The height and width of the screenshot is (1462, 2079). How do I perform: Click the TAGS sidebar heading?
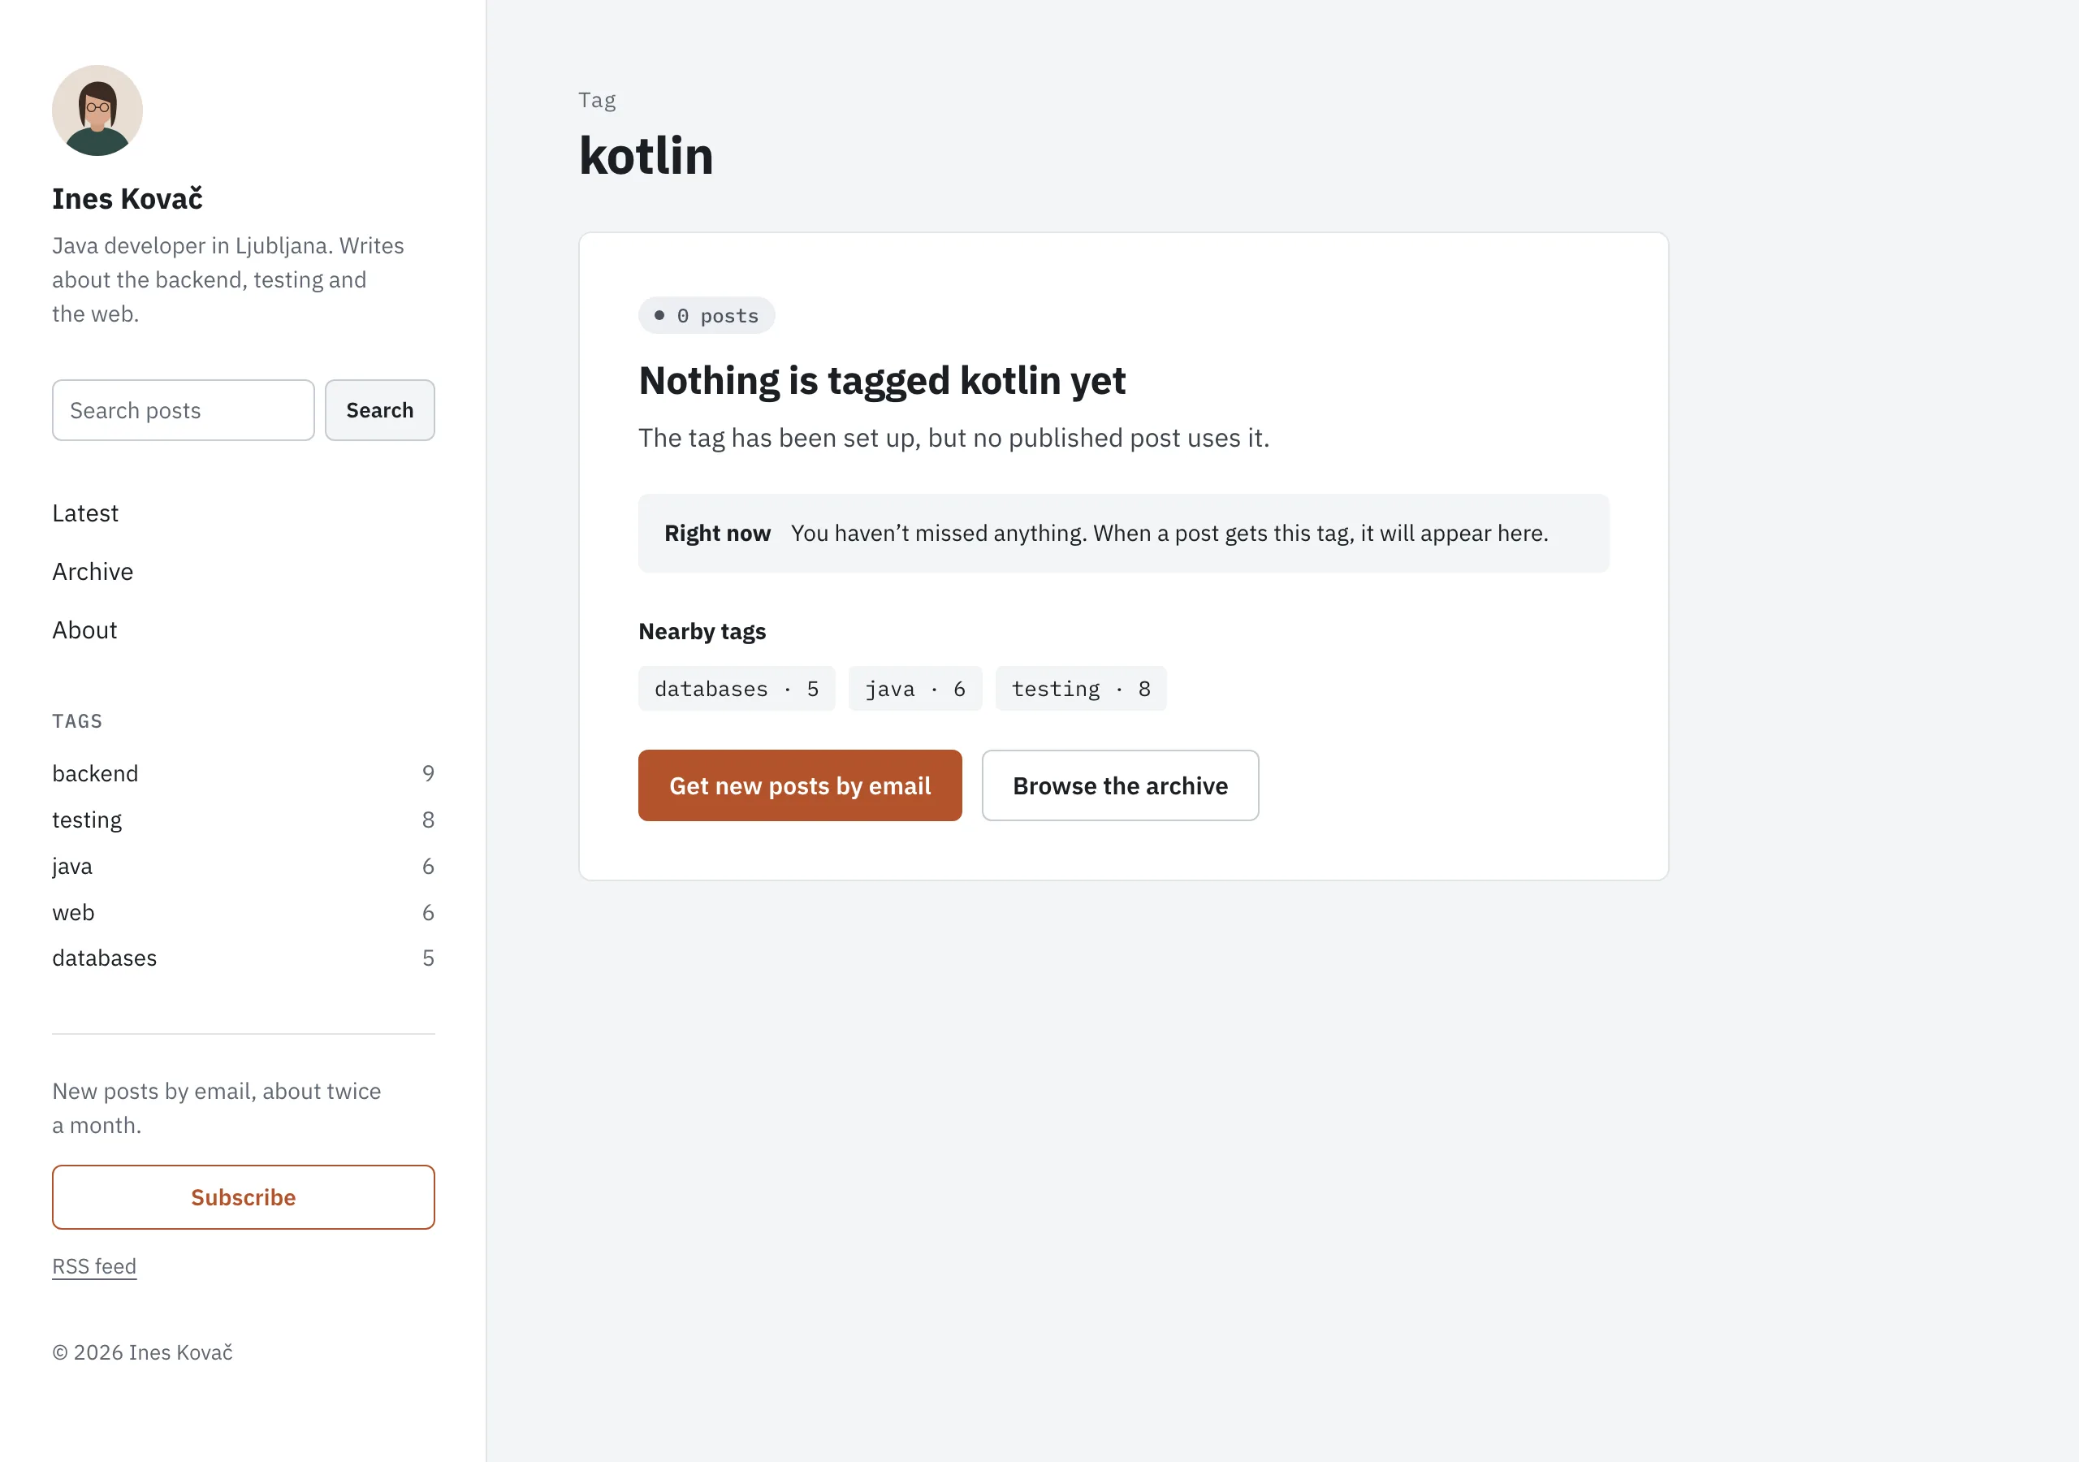tap(77, 721)
